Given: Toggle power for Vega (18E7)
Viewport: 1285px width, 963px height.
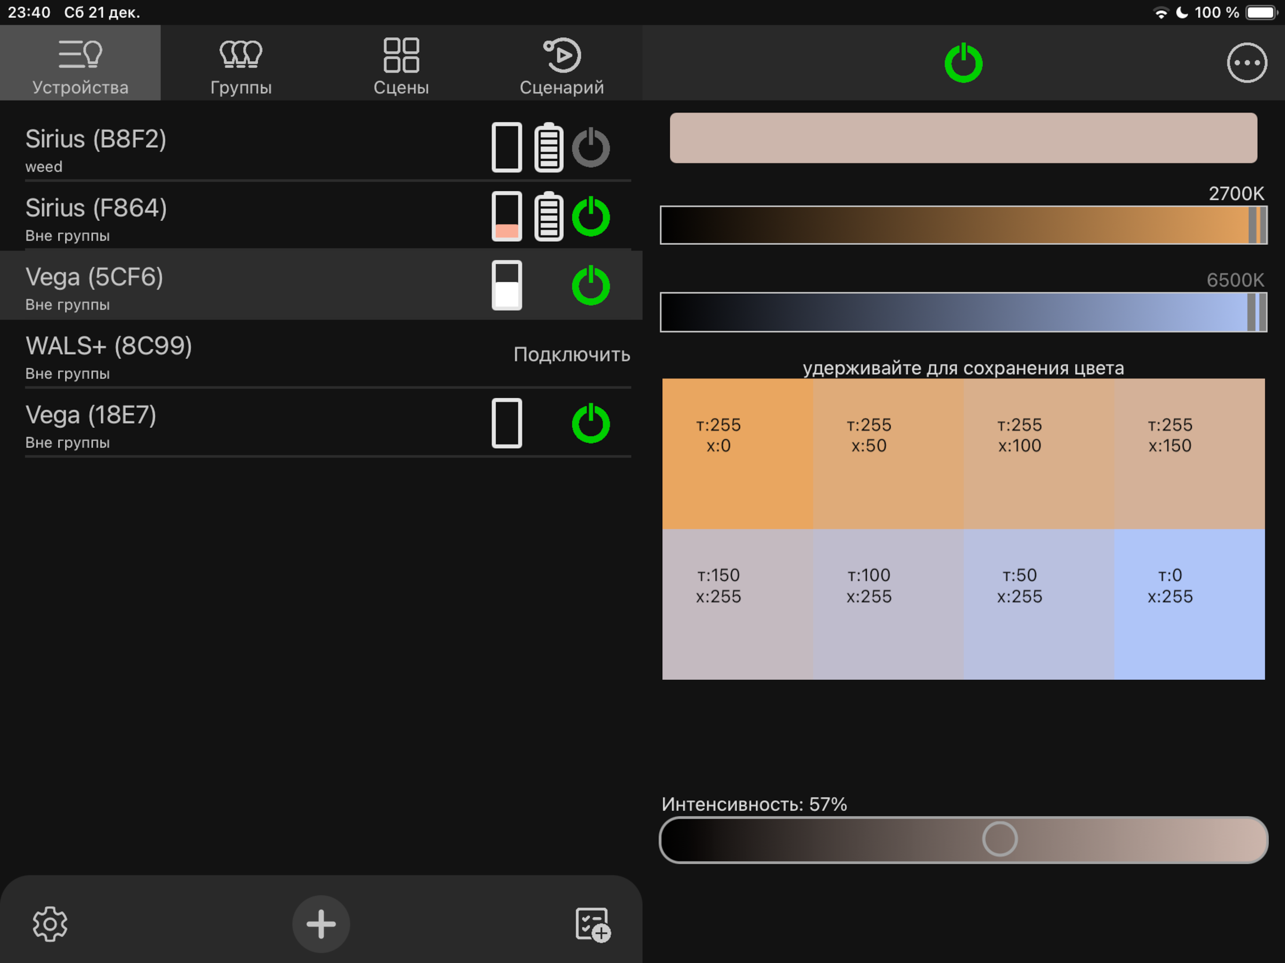Looking at the screenshot, I should click(591, 423).
